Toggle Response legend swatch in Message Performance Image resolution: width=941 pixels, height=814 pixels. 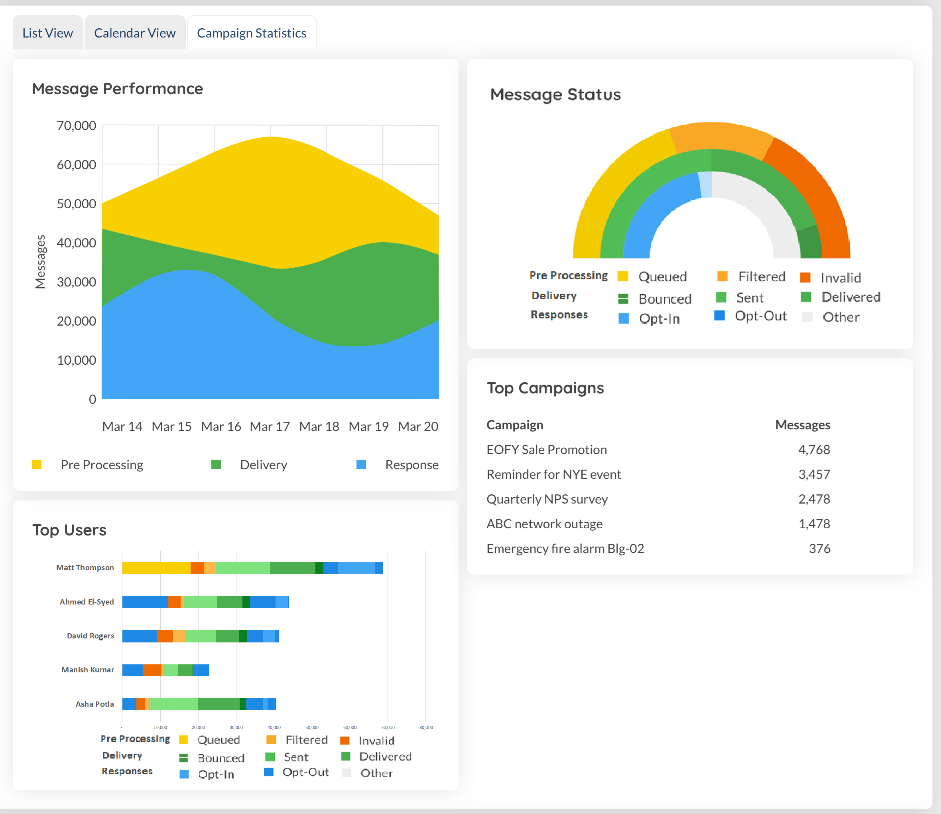(x=361, y=464)
